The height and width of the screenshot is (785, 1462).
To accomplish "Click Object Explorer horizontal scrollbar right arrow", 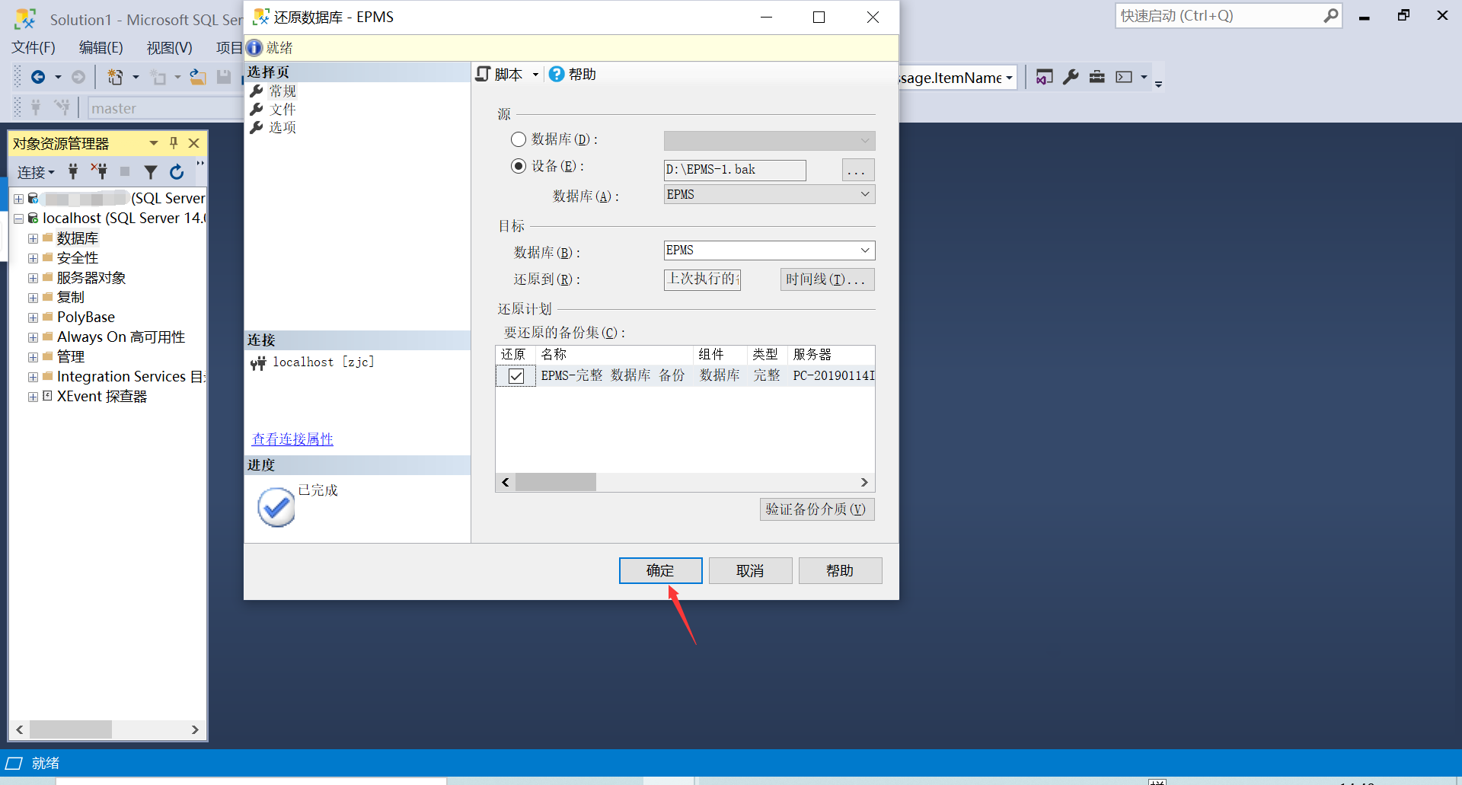I will point(195,729).
